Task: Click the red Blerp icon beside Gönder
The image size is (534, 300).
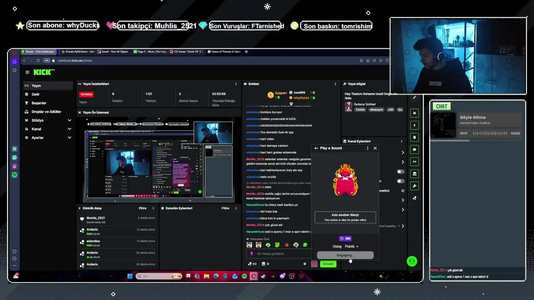Action: [x=314, y=264]
